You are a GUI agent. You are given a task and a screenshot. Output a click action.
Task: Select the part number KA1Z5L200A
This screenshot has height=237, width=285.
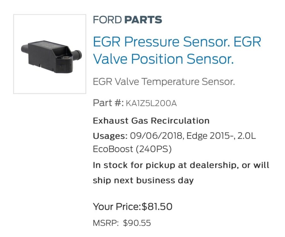pos(151,103)
